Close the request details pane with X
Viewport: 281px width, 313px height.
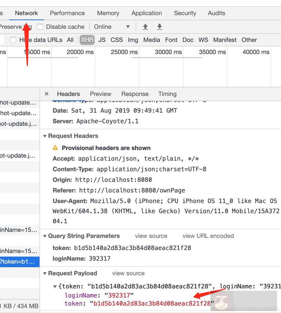coord(47,94)
